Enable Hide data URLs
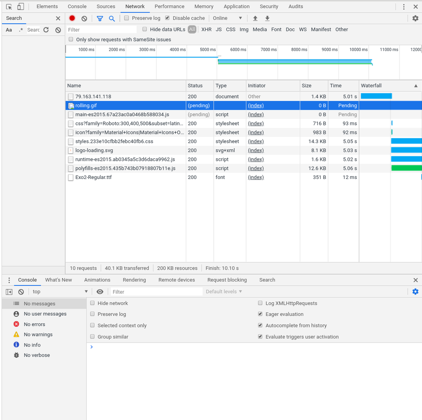422x420 pixels. click(x=144, y=29)
